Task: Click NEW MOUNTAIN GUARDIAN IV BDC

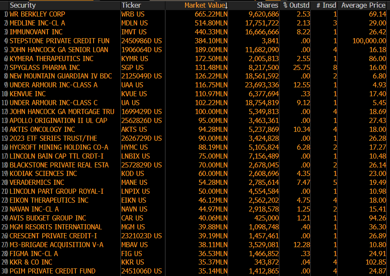Action: click(61, 76)
